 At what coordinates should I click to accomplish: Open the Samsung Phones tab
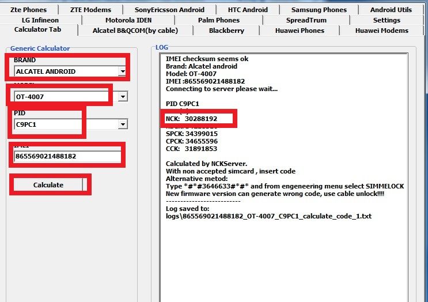319,10
